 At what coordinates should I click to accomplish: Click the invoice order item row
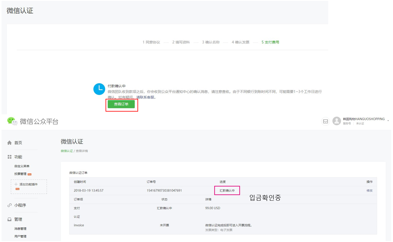click(223, 227)
